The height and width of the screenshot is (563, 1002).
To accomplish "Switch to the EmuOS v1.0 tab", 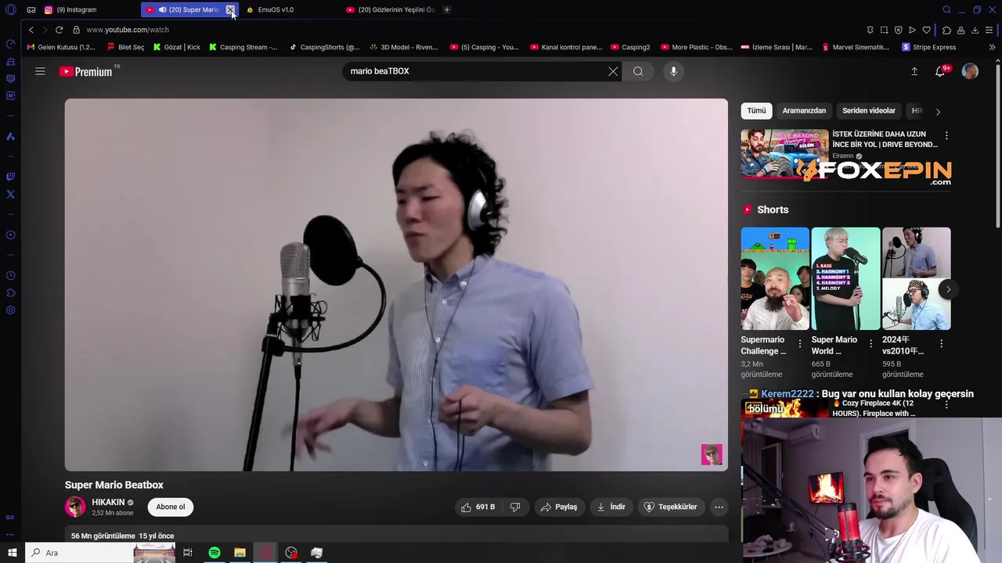I will [x=276, y=9].
